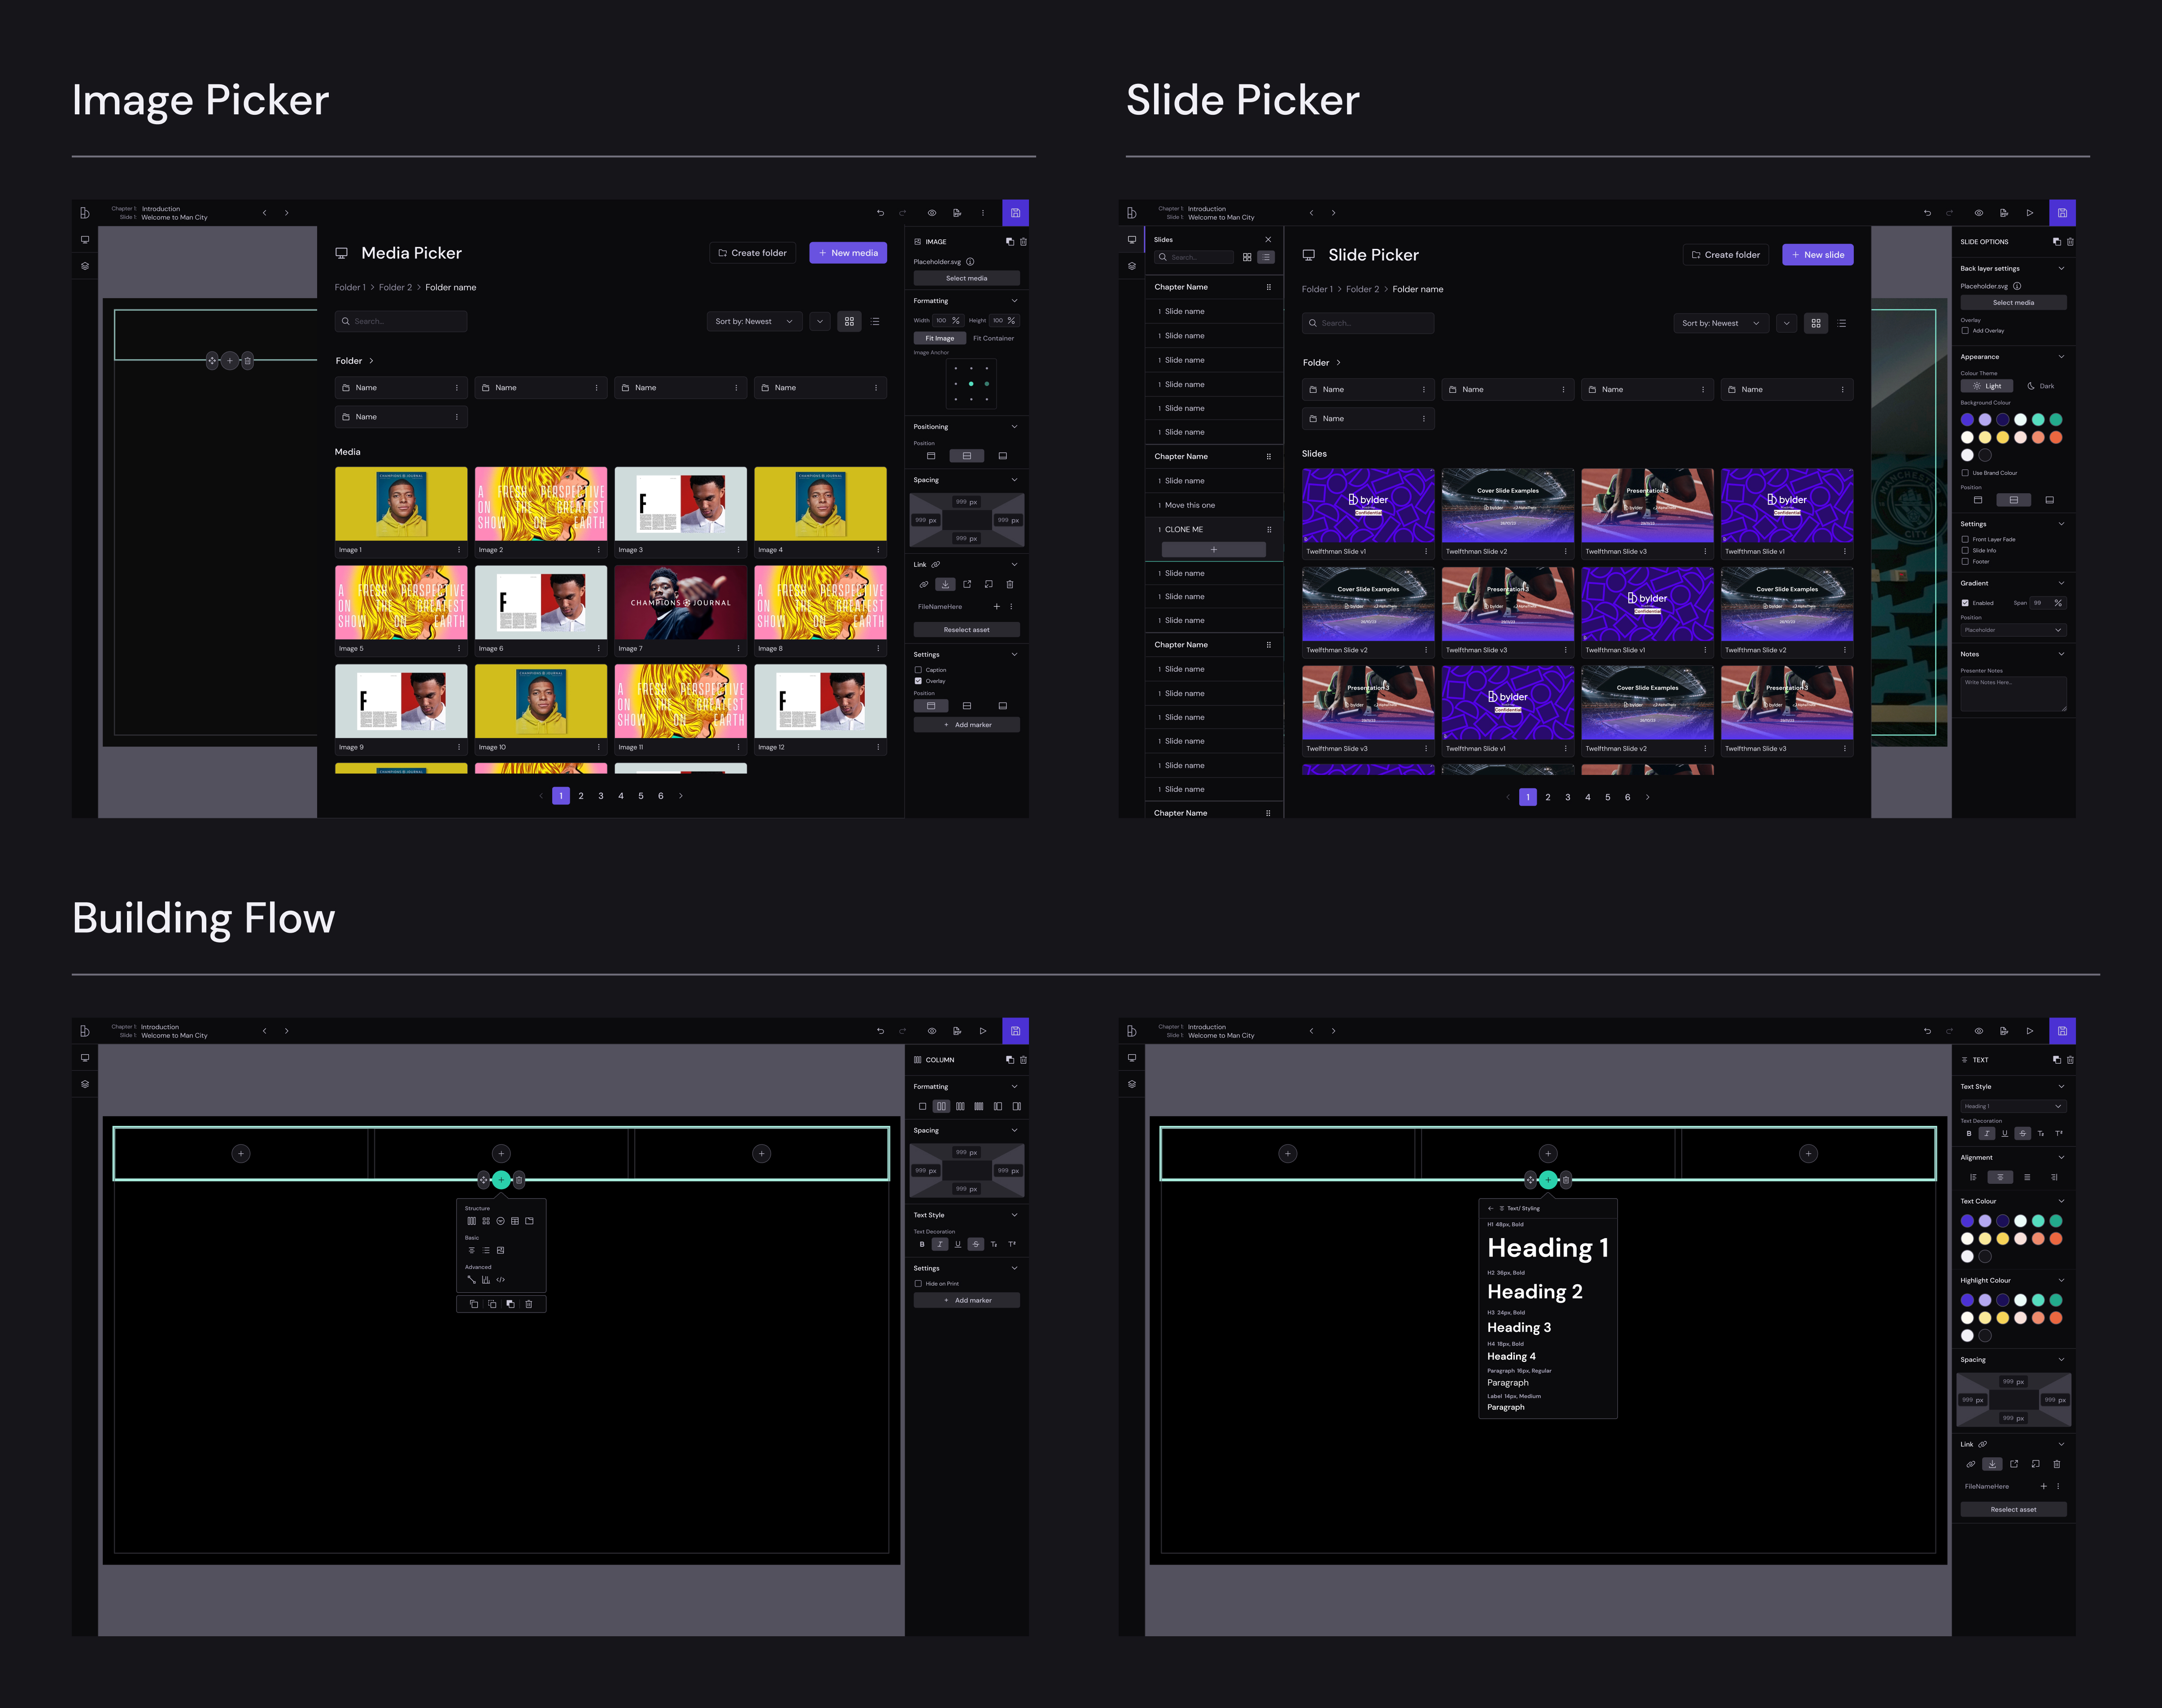Switch Slides sidebar to grid view
2162x1708 pixels.
[x=1247, y=257]
